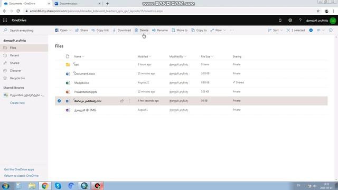Select Shared in the sidebar

24,63
